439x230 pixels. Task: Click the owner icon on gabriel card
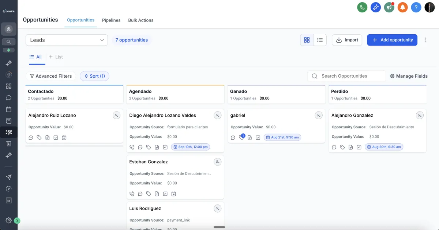pos(319,115)
